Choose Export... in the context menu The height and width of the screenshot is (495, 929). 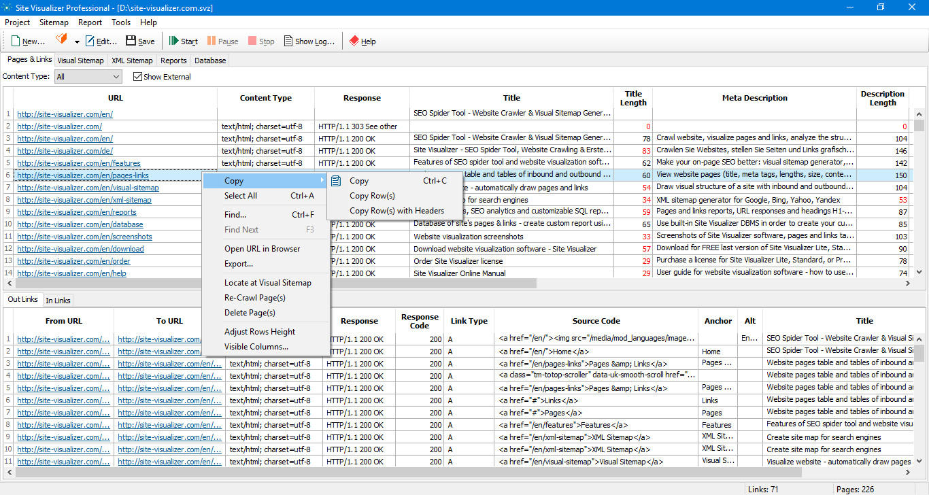pyautogui.click(x=266, y=264)
